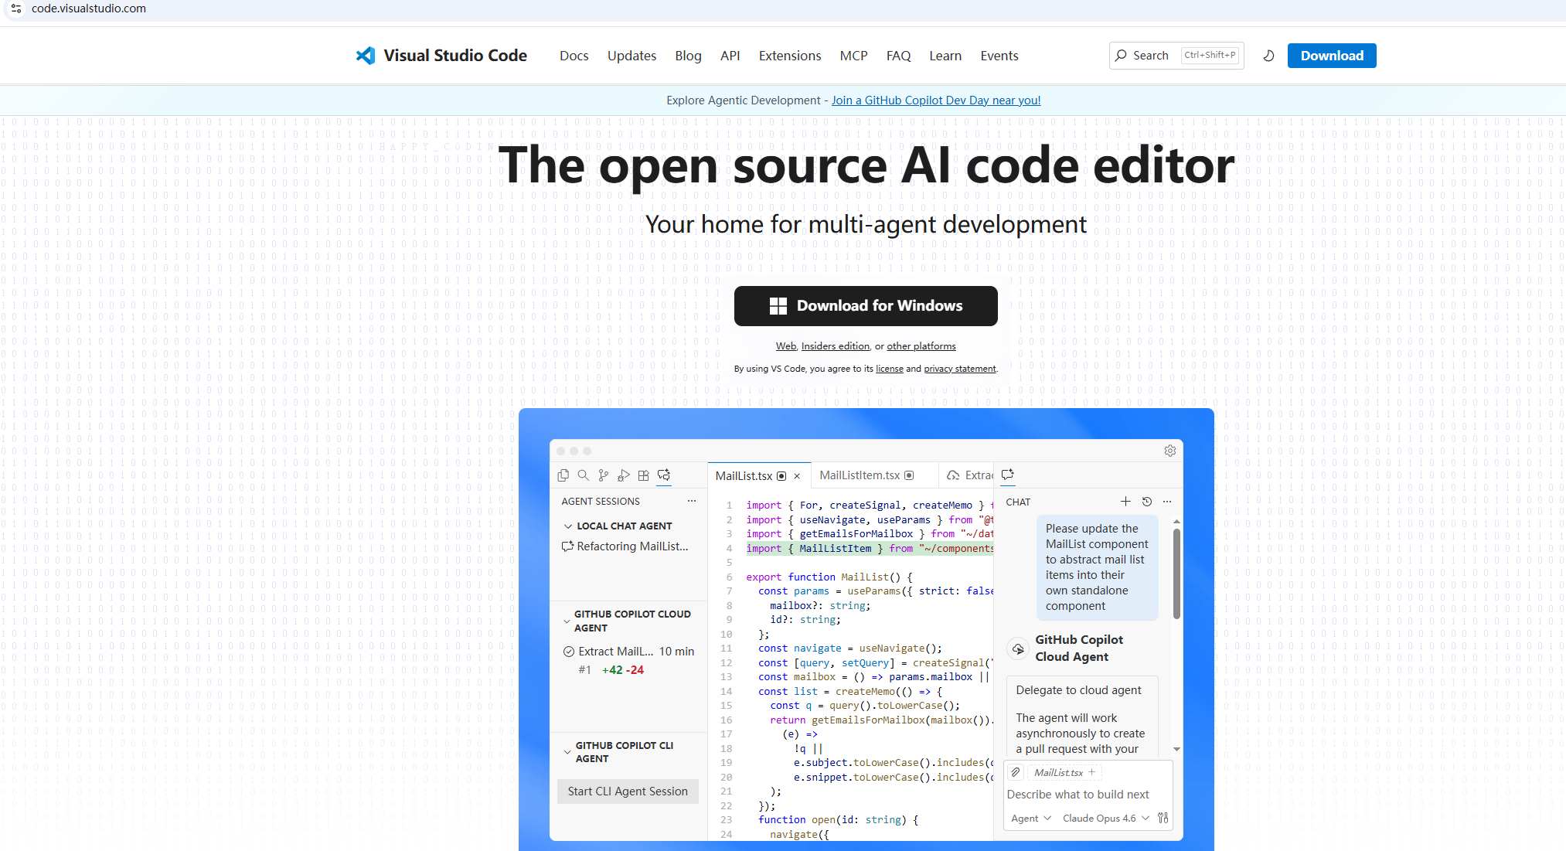The width and height of the screenshot is (1566, 851).
Task: Open the MCP nav item
Action: (x=854, y=56)
